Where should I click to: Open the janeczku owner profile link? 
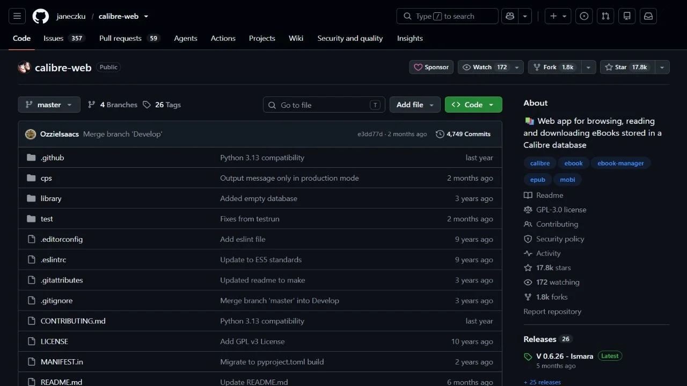click(x=71, y=16)
